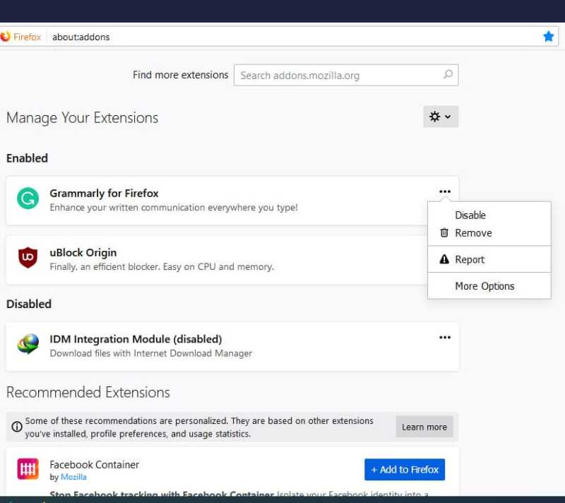Select More Options from the context menu
The height and width of the screenshot is (503, 565).
point(484,285)
